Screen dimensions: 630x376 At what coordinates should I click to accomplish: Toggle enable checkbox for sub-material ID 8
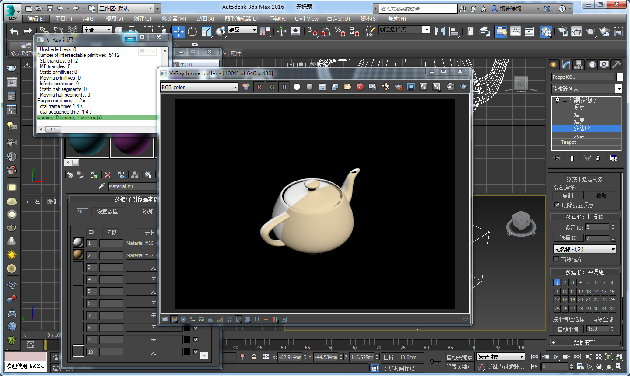click(196, 327)
